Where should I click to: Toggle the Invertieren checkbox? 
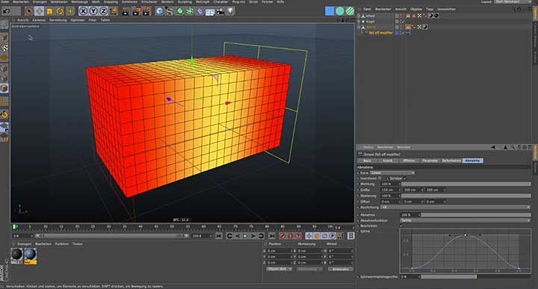[x=380, y=178]
